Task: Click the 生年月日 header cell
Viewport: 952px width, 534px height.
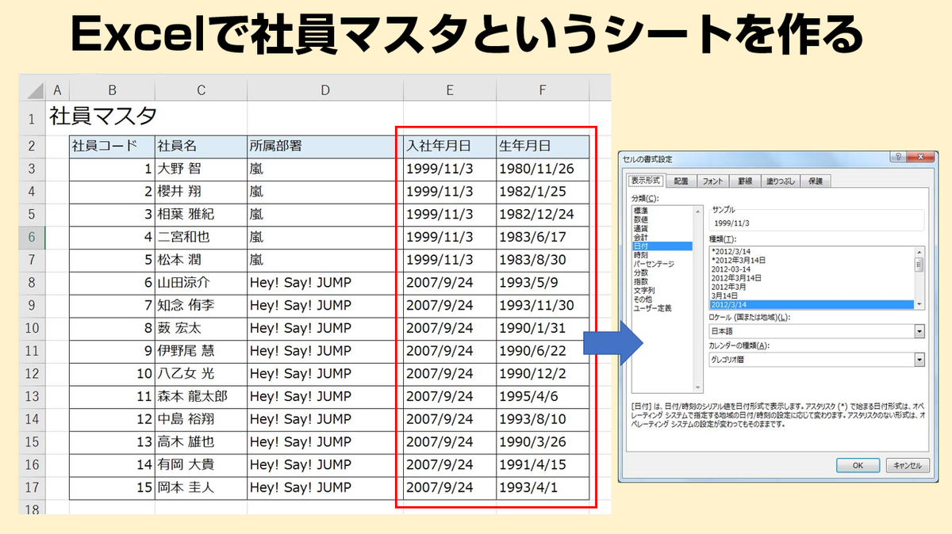Action: coord(543,147)
